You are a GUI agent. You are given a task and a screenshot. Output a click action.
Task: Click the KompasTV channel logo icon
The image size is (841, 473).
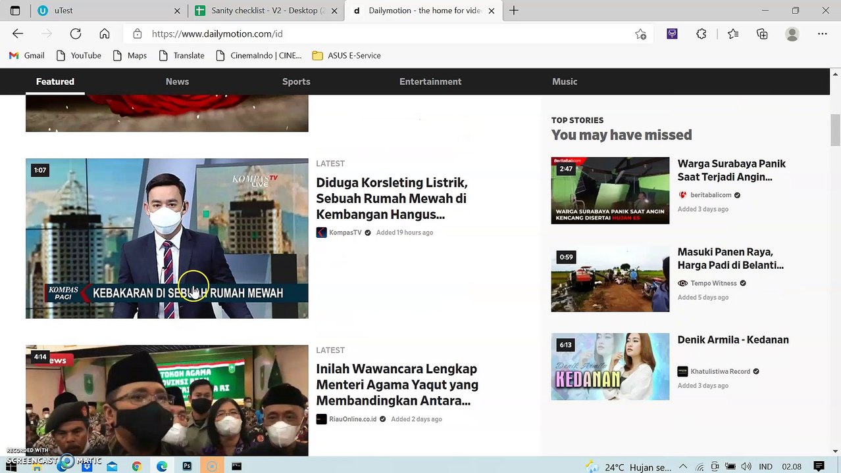321,233
